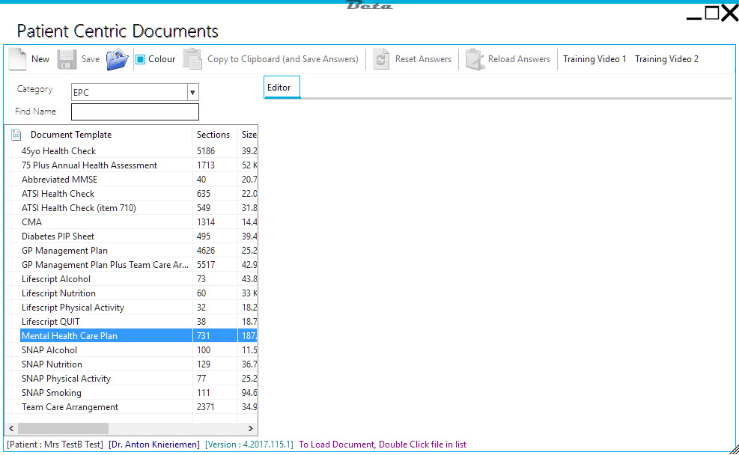Open Training Video 2
This screenshot has height=455, width=739.
tap(666, 59)
